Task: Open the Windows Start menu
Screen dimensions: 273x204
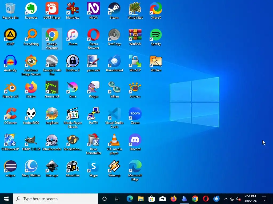Action: point(6,199)
